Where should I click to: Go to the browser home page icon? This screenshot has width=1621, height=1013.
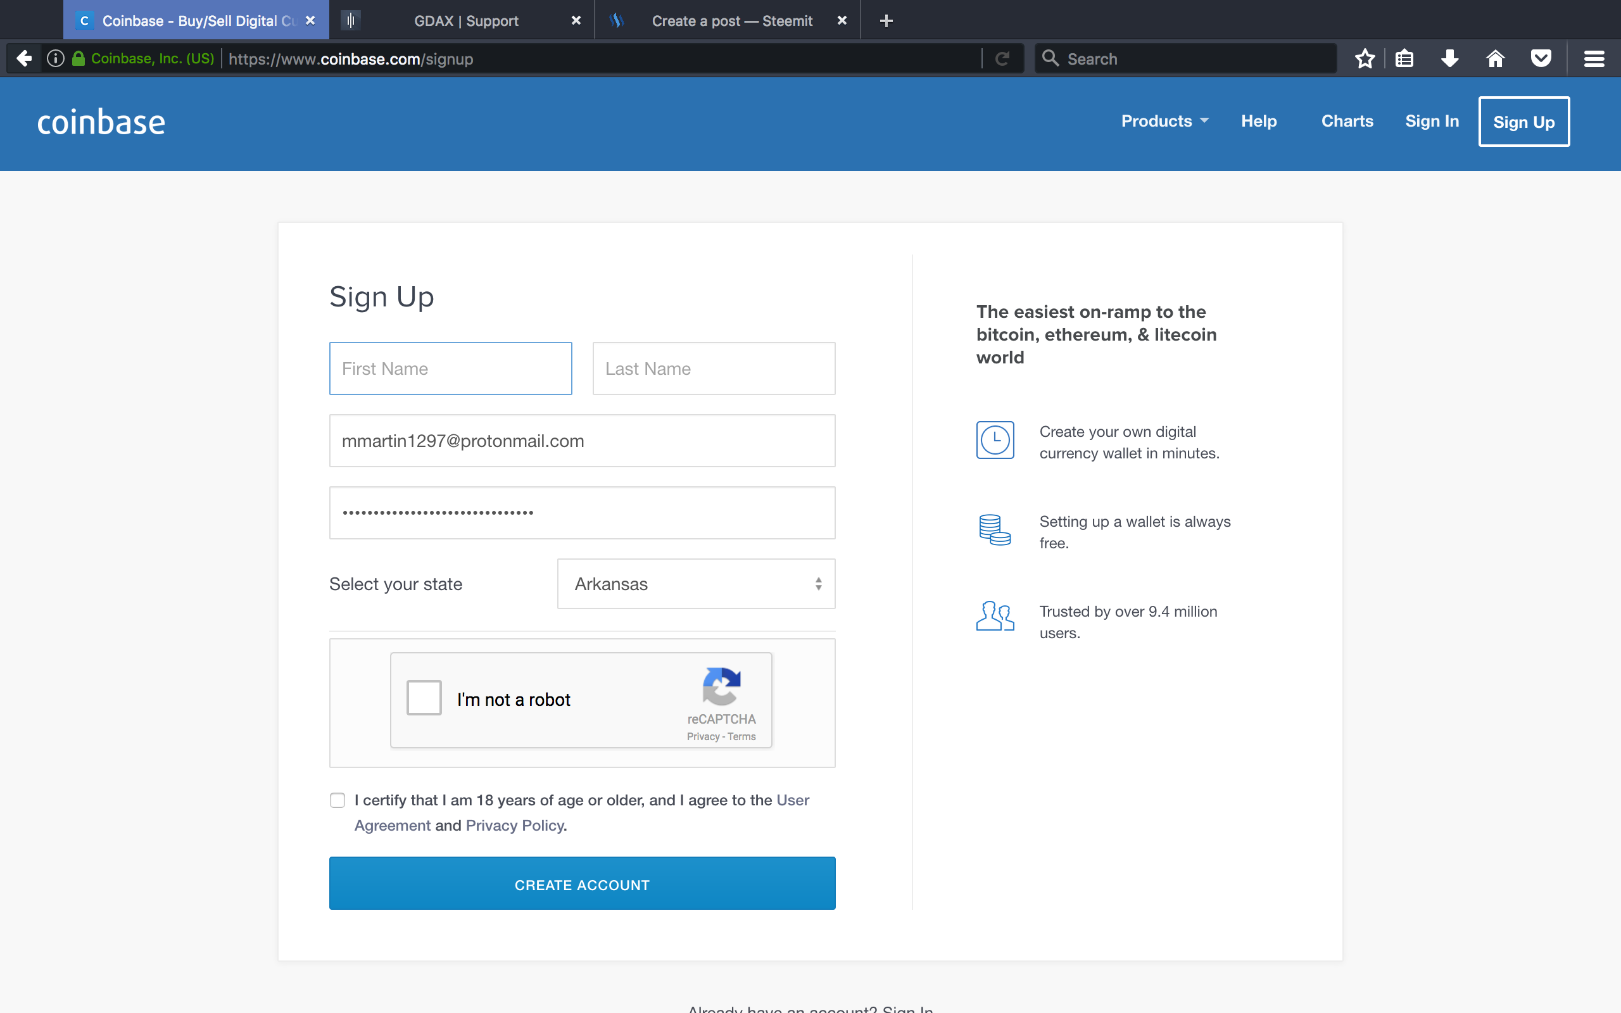[x=1495, y=59]
